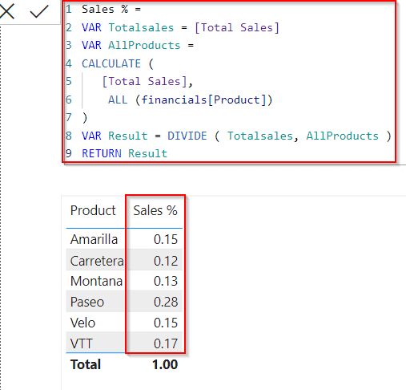Select the Velo product row
406x390 pixels.
pyautogui.click(x=124, y=323)
